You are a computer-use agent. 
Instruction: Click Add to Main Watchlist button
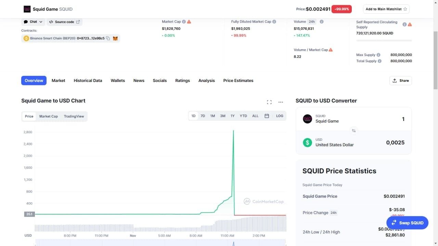[386, 9]
